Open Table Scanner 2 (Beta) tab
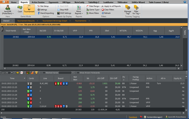 158,2
